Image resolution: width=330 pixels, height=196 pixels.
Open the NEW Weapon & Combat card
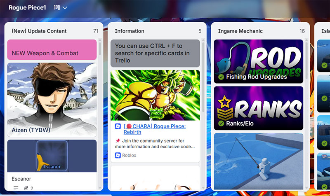click(52, 49)
